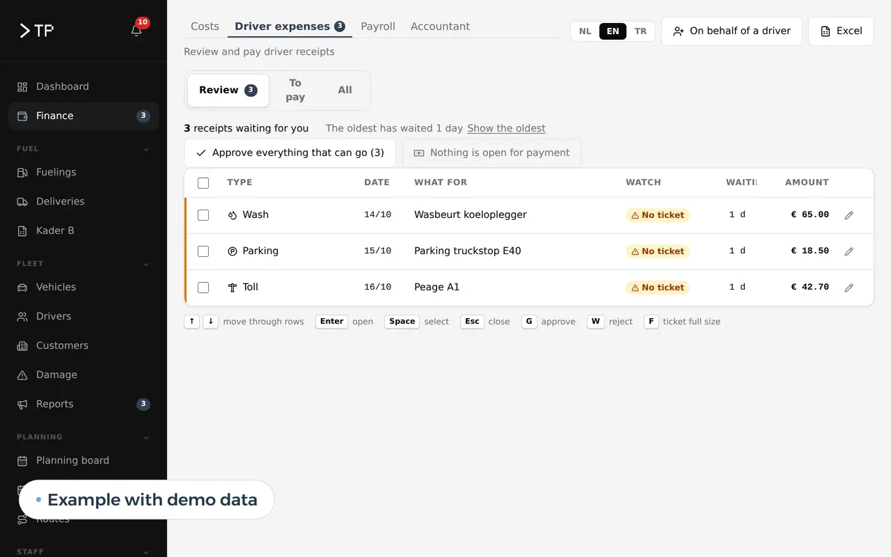
Task: Click the € 65.00 amount
Action: [810, 215]
